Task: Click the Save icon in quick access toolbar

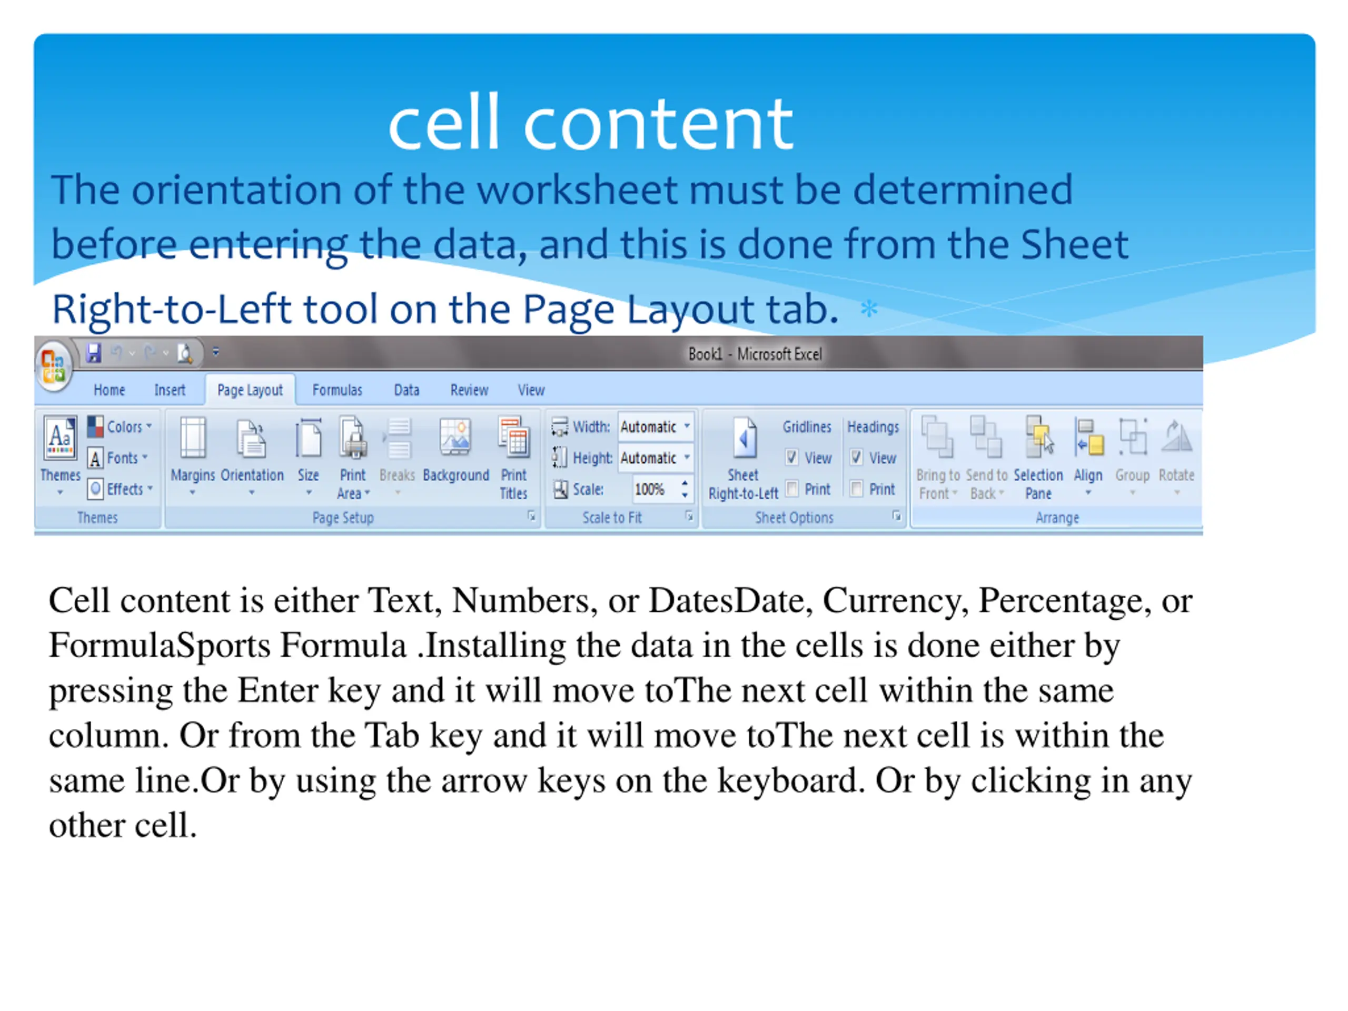Action: 93,353
